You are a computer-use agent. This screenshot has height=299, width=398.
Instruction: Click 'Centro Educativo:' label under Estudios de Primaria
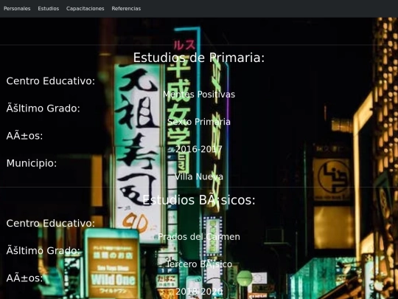pyautogui.click(x=51, y=81)
